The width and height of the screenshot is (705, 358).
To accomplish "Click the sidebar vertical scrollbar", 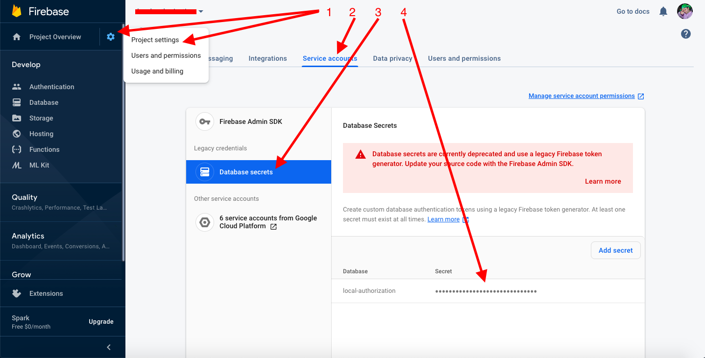I will pyautogui.click(x=123, y=142).
